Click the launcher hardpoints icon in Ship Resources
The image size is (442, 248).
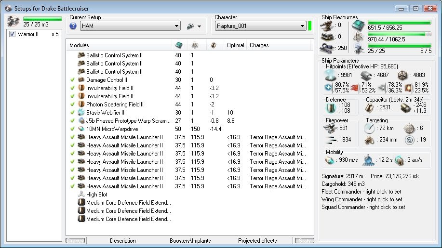(x=327, y=37)
